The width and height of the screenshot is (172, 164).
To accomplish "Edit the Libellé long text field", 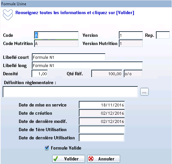I will pos(87,65).
